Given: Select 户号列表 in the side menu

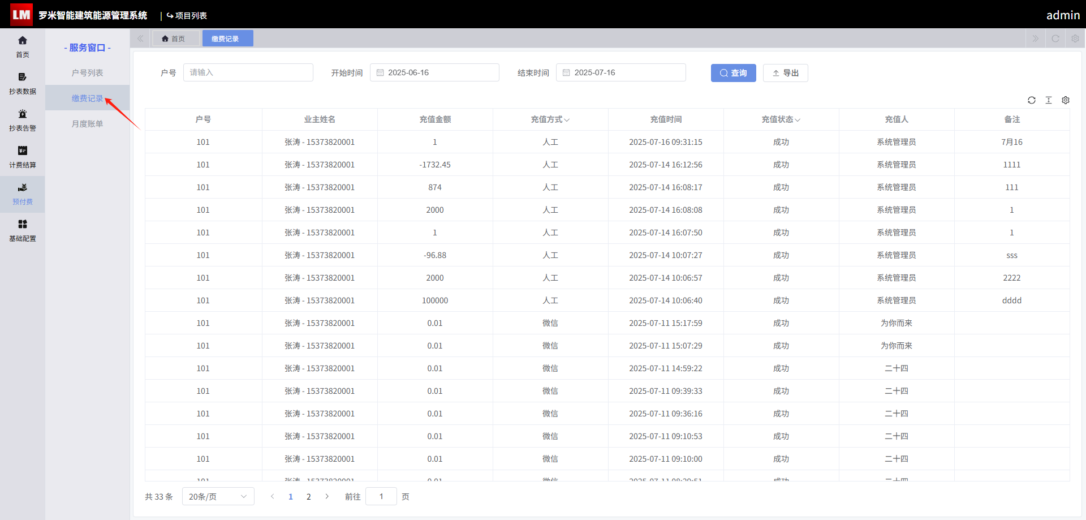Looking at the screenshot, I should pyautogui.click(x=87, y=73).
